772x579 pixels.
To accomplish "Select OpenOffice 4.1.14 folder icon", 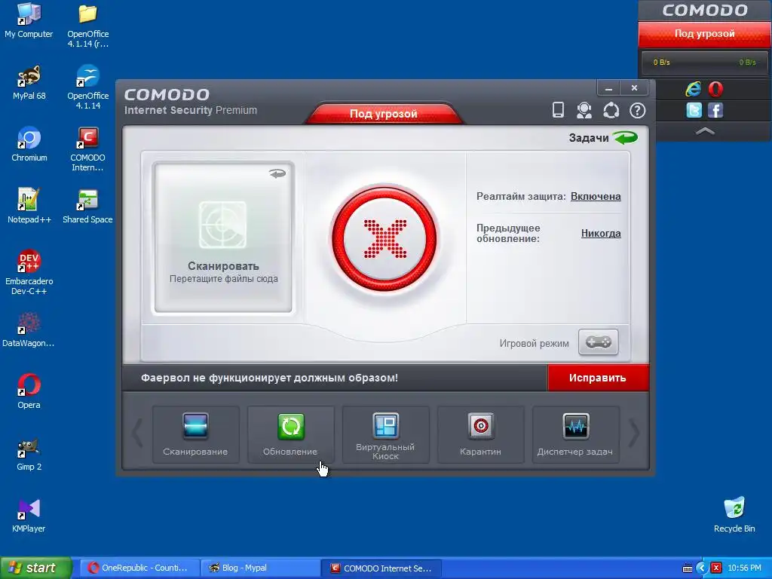I will click(88, 26).
